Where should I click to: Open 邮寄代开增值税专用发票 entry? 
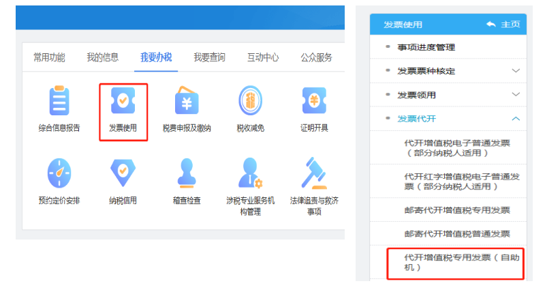coord(457,210)
